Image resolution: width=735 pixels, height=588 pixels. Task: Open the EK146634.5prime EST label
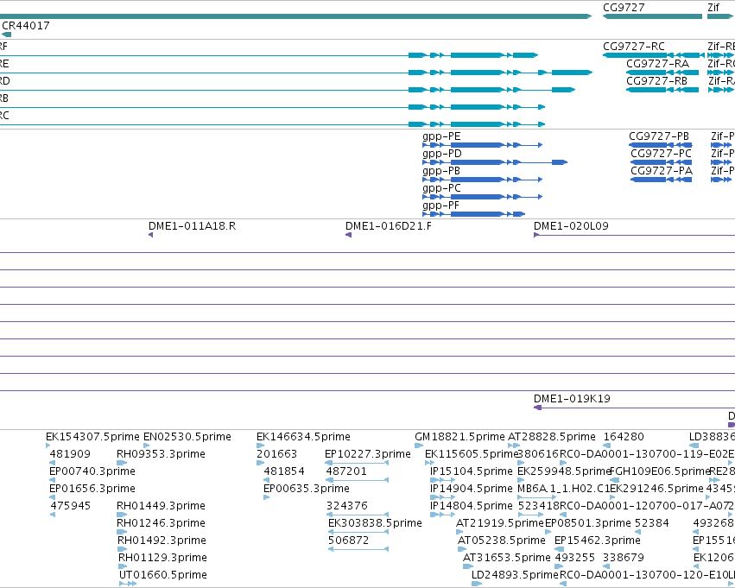pos(303,437)
